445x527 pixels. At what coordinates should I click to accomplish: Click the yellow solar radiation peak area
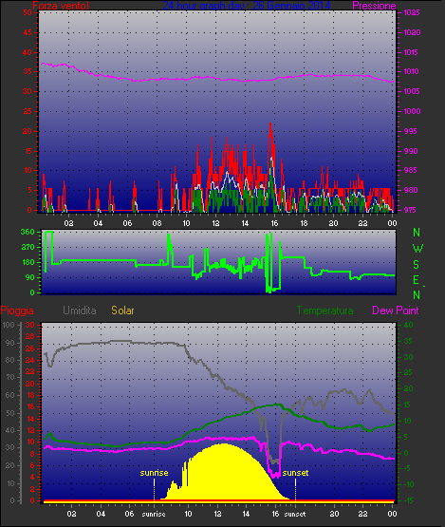[x=223, y=471]
